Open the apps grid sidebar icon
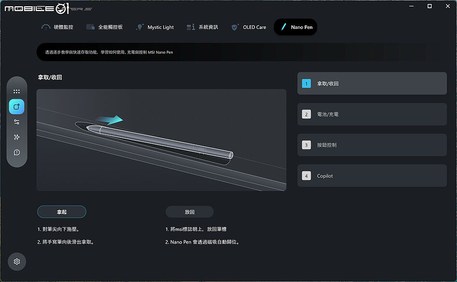The width and height of the screenshot is (457, 282). click(x=16, y=92)
